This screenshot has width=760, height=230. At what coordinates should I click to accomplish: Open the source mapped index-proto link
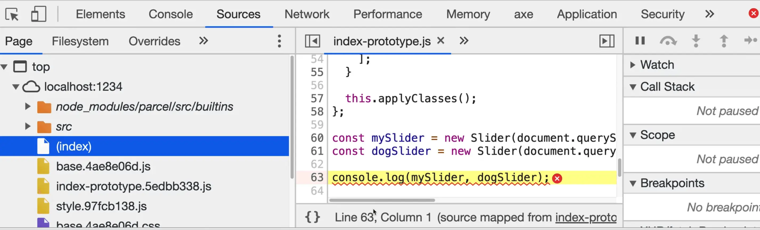pos(586,217)
